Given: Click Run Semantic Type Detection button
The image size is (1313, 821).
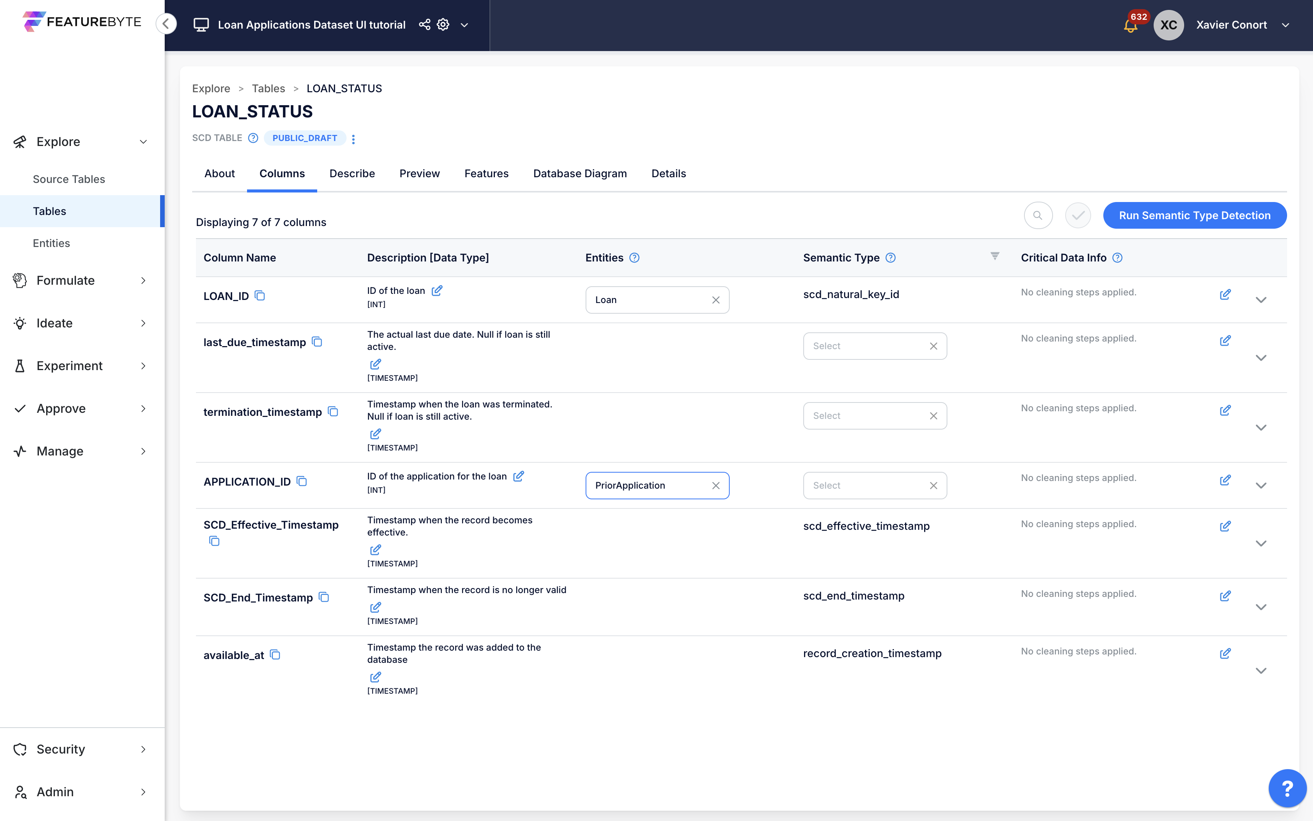Looking at the screenshot, I should tap(1194, 216).
